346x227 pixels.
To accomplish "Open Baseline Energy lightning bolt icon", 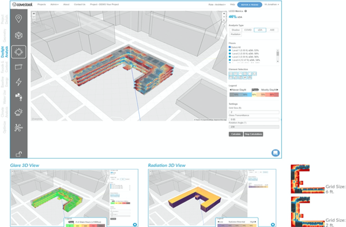I will coord(19,82).
